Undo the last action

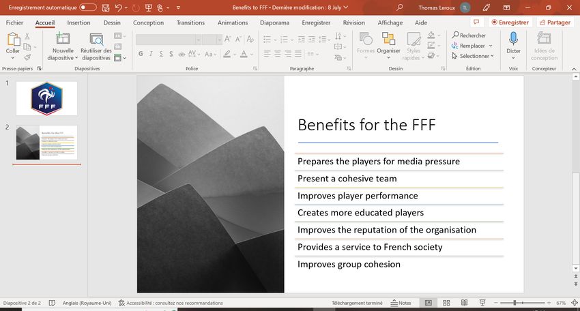pyautogui.click(x=118, y=8)
